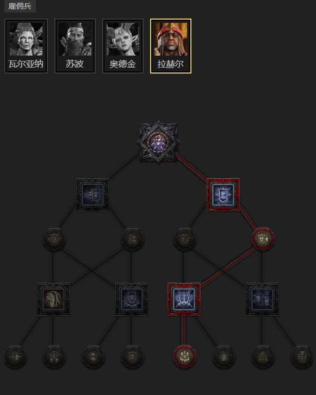Pick the 奥德金 mercenary portrait
The width and height of the screenshot is (316, 395).
(123, 46)
